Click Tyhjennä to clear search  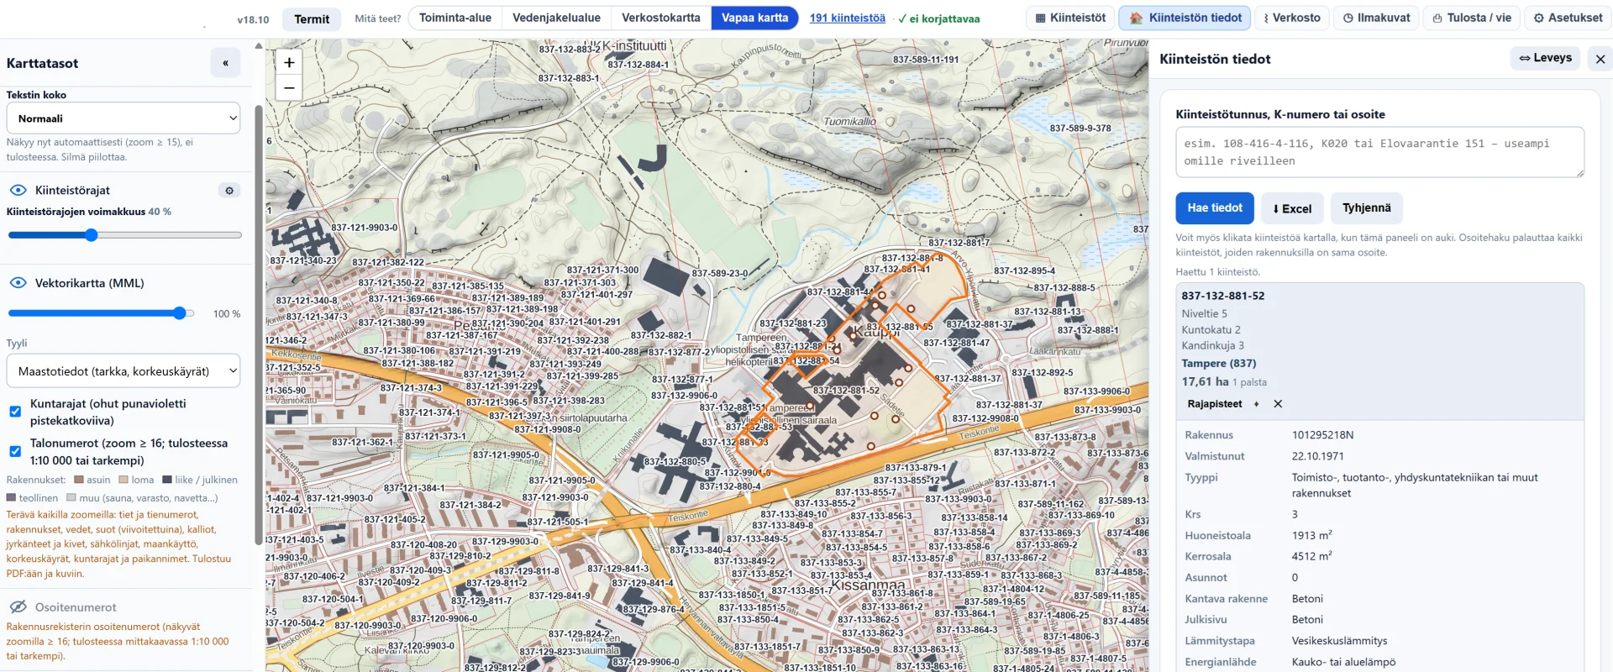pyautogui.click(x=1367, y=208)
